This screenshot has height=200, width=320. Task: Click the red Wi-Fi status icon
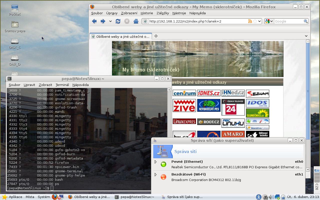tap(163, 177)
